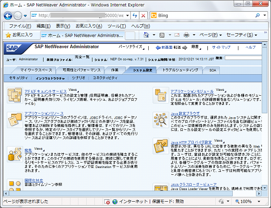Open the SAP ヘルプ link
Screen dimensions: 271x208
[x=250, y=47]
